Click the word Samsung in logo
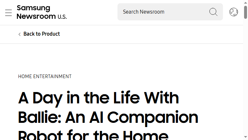 click(x=34, y=8)
